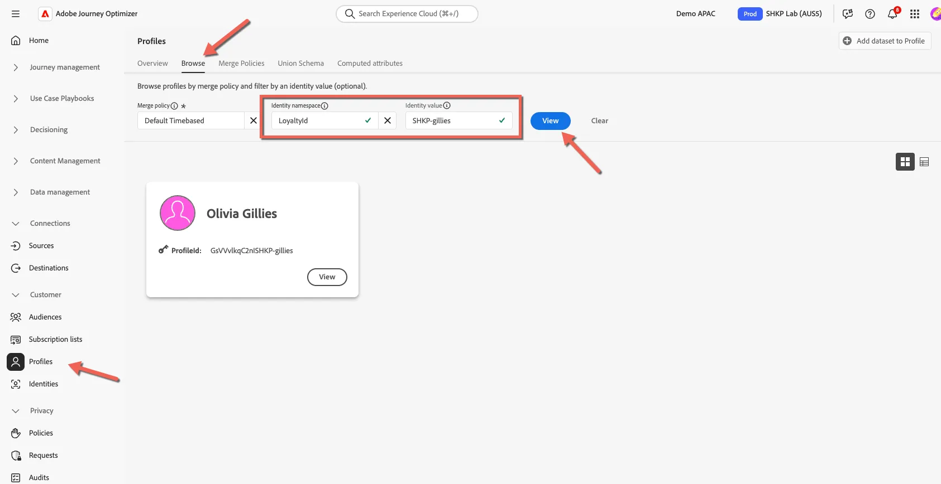Expand Journey management section
Screen dimensions: 941x484
click(x=16, y=67)
